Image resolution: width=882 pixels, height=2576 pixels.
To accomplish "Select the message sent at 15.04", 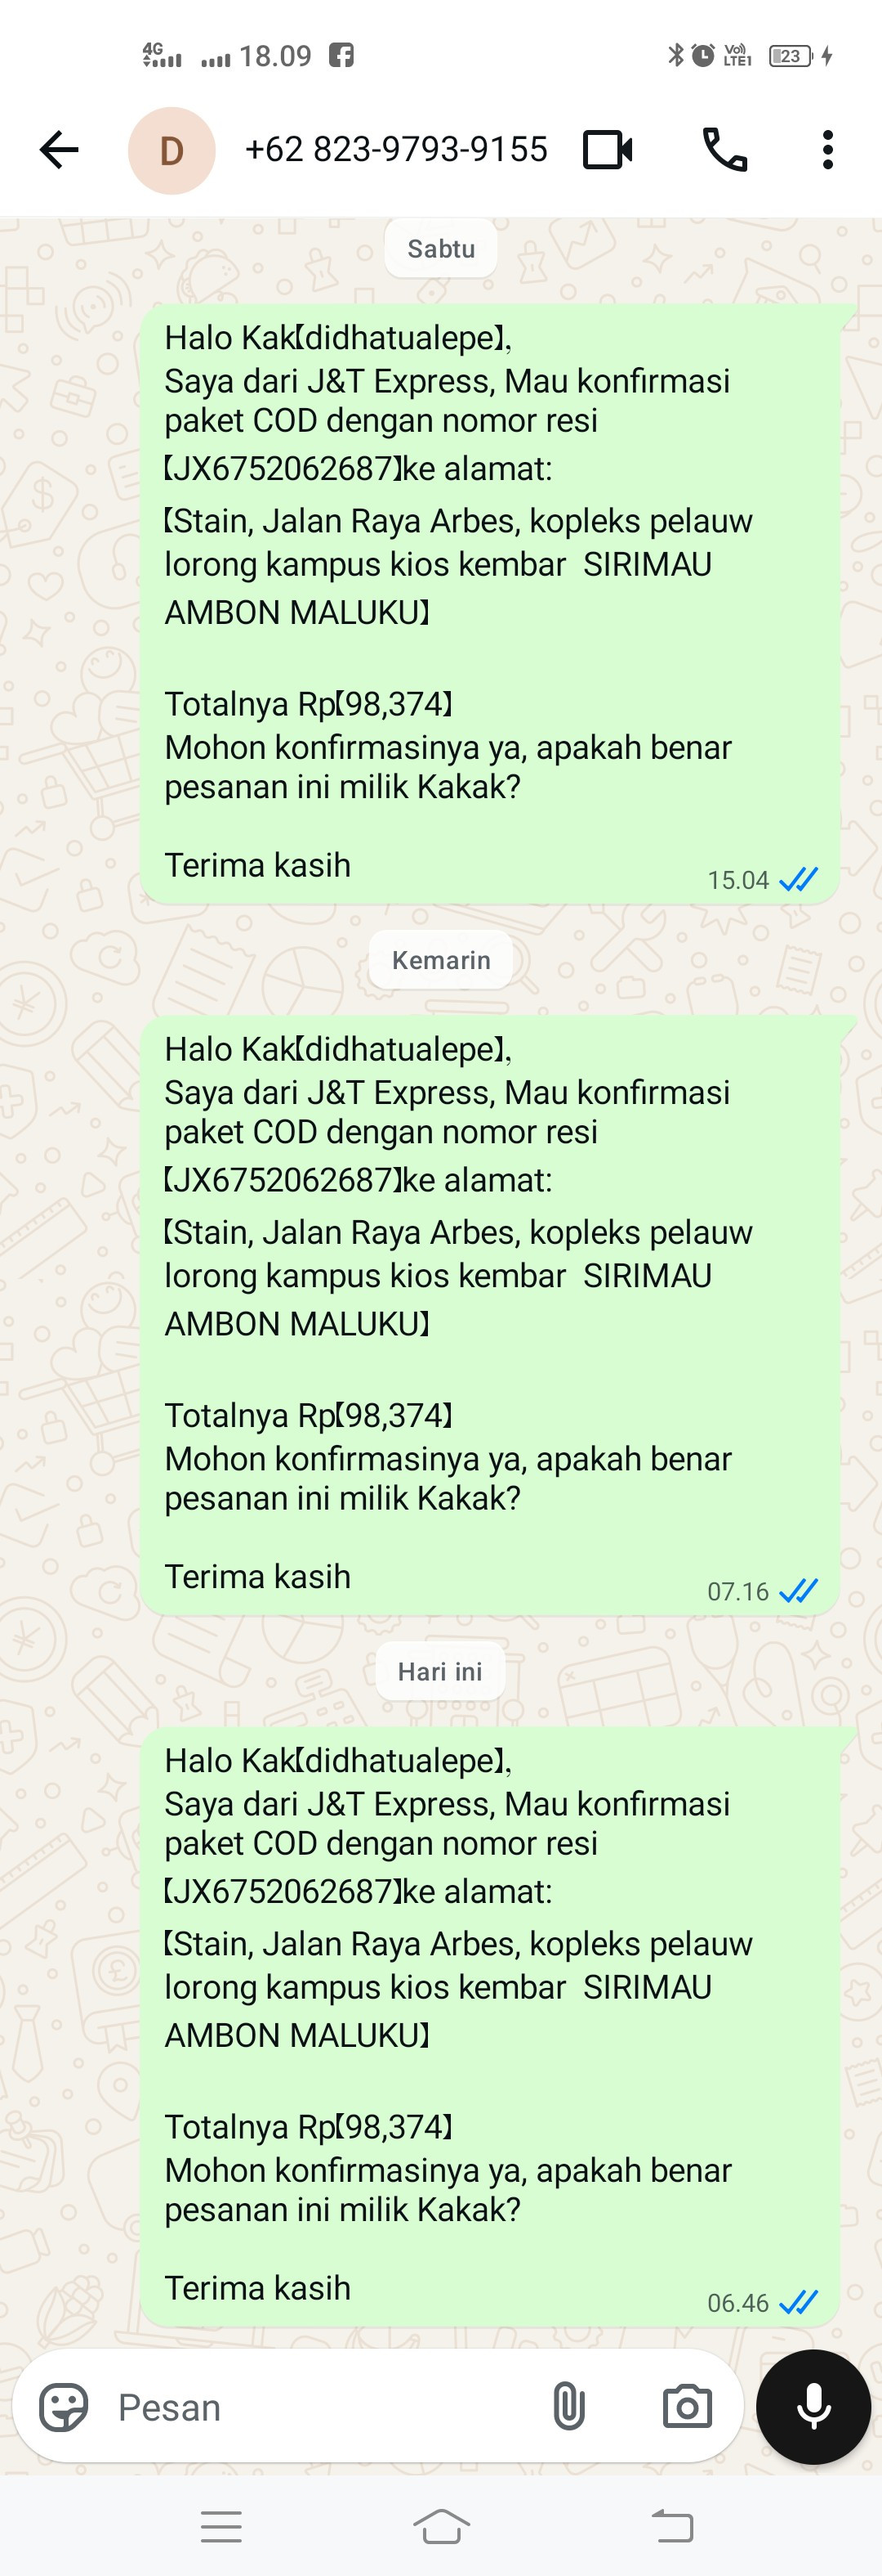I will point(489,604).
